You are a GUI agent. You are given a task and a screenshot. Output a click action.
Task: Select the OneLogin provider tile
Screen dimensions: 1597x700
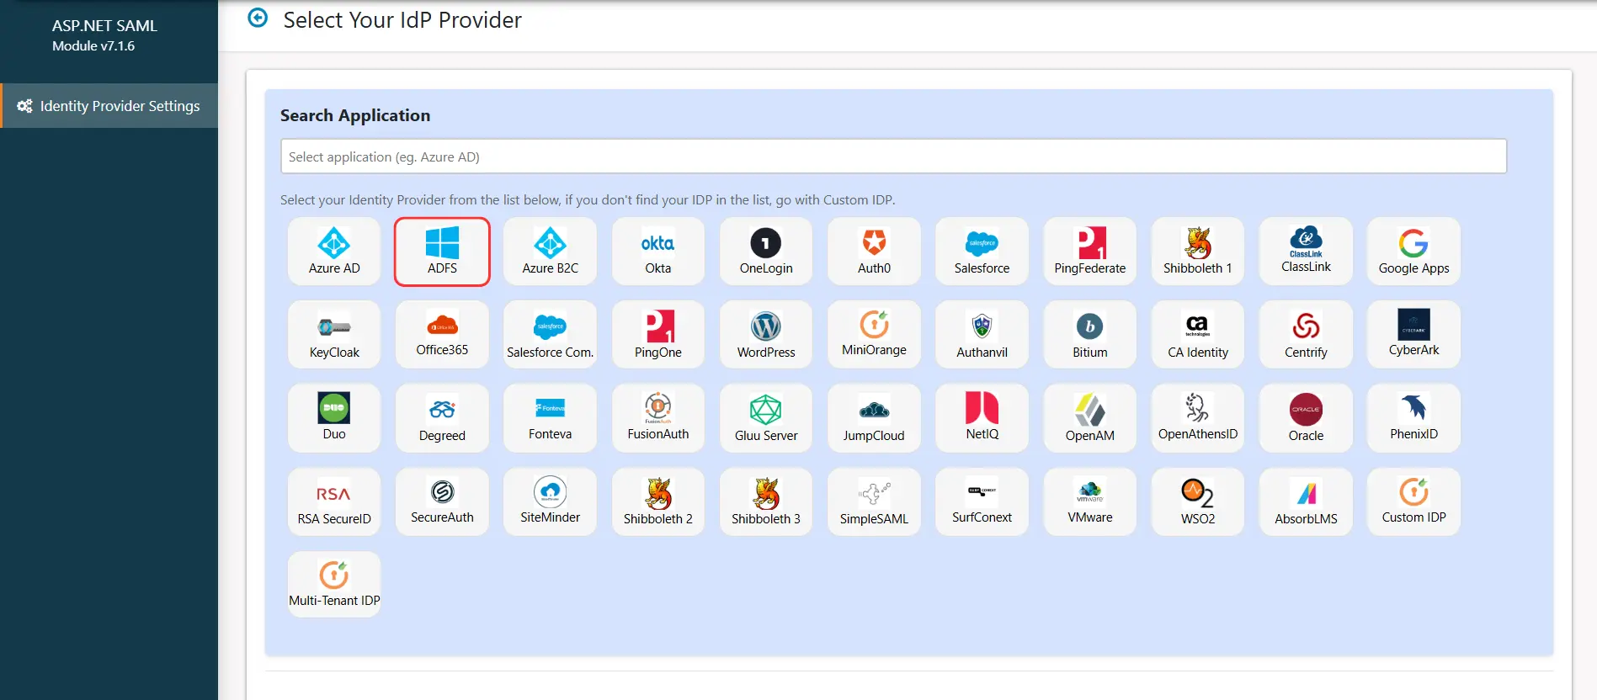tap(765, 252)
